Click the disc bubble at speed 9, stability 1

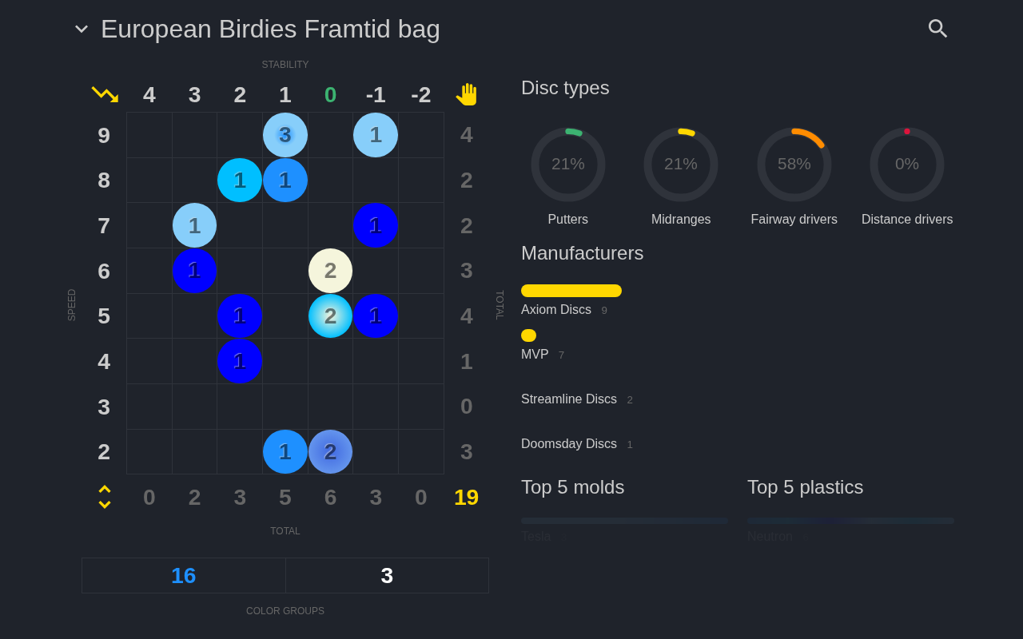[x=285, y=135]
